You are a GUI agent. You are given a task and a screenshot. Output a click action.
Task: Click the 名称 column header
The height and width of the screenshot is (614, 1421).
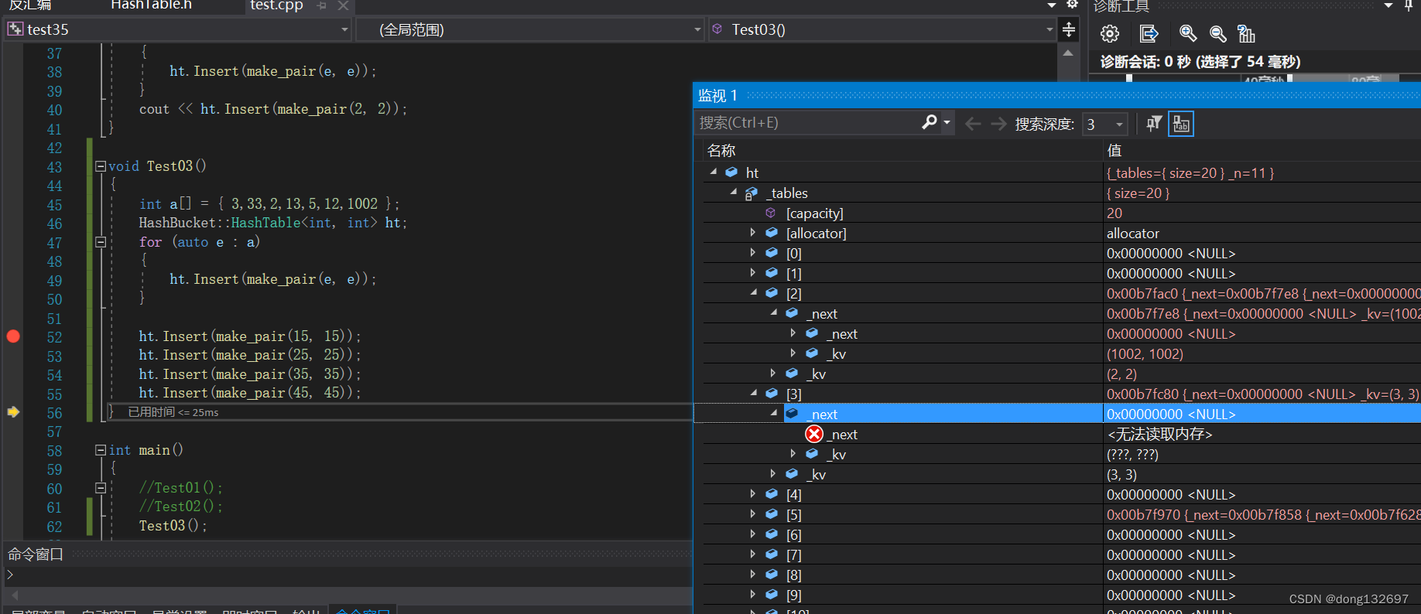pyautogui.click(x=721, y=150)
